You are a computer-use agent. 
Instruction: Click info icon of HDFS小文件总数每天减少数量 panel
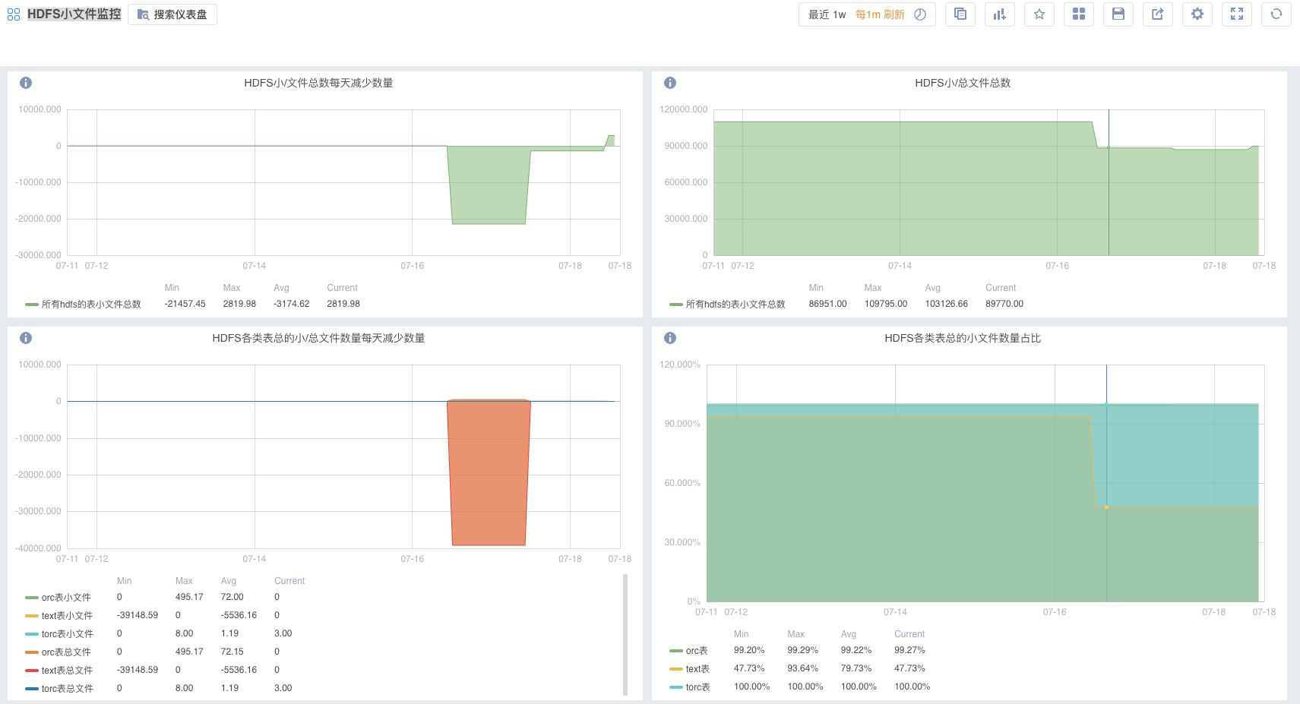pyautogui.click(x=26, y=83)
